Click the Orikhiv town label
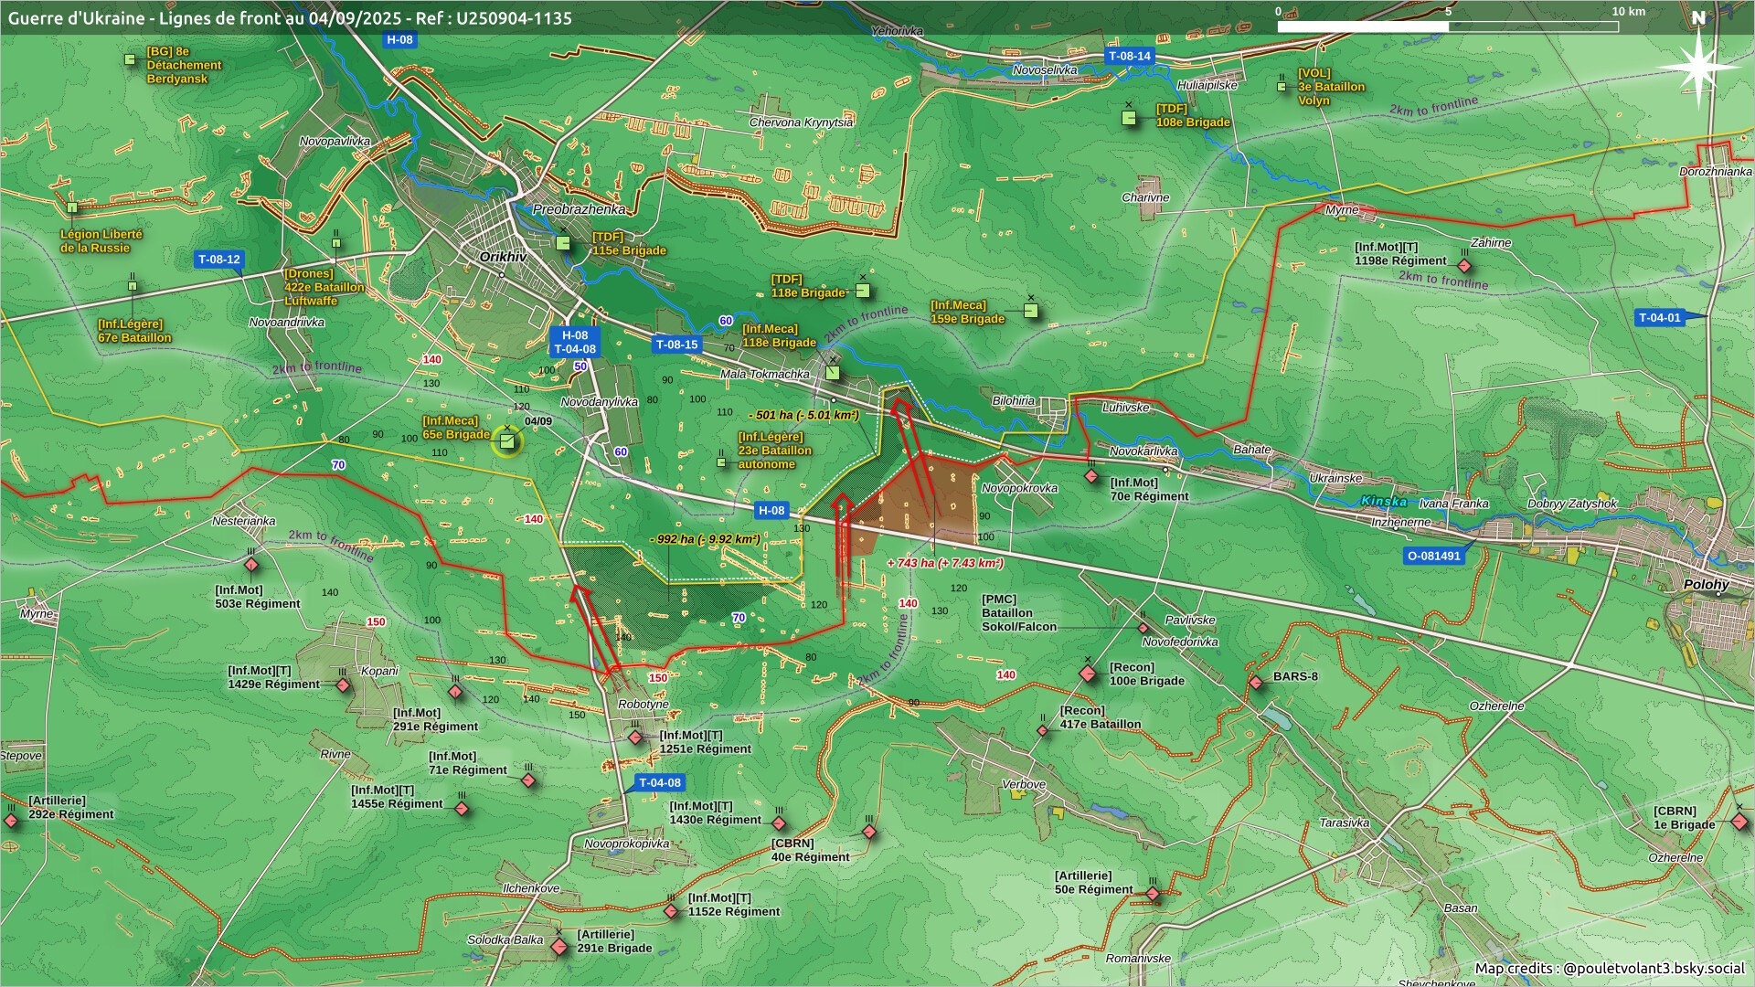The height and width of the screenshot is (987, 1755). pos(503,258)
